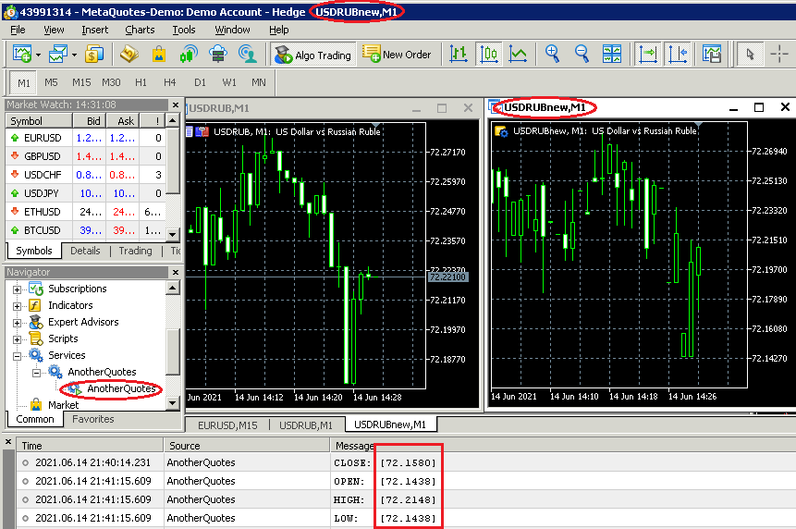Image resolution: width=796 pixels, height=529 pixels.
Task: Switch to Details tab in Market Watch
Action: (x=85, y=251)
